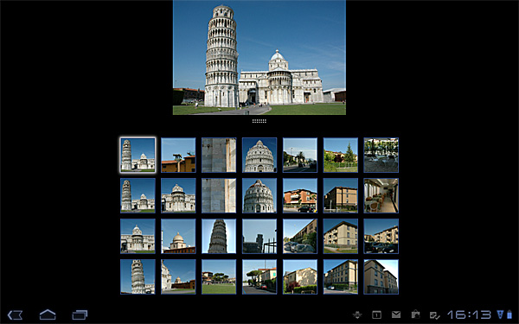Viewport: 519px width, 324px height.
Task: Open the Recent Apps icon
Action: tap(80, 314)
